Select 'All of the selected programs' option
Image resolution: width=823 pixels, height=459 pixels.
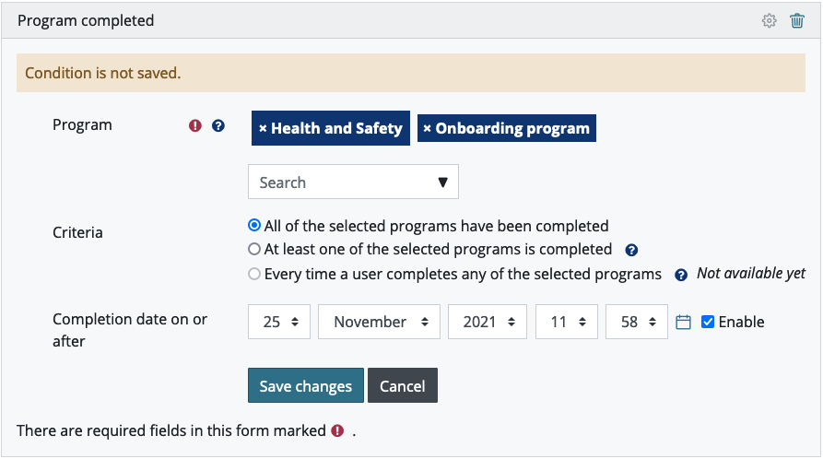point(254,225)
